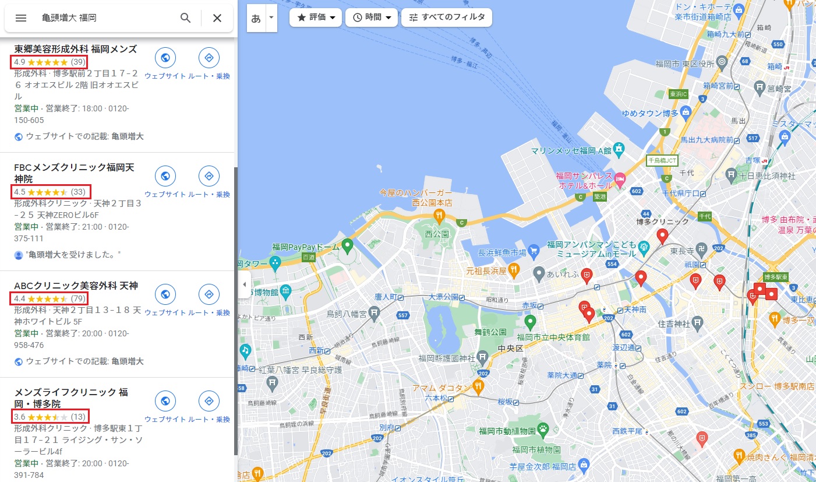Viewport: 816px width, 482px height.
Task: Click the results list scrollbar
Action: click(x=236, y=311)
